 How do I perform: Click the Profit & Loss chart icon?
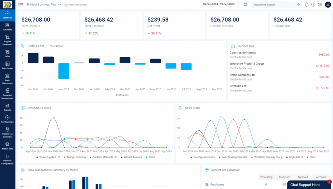click(x=23, y=46)
